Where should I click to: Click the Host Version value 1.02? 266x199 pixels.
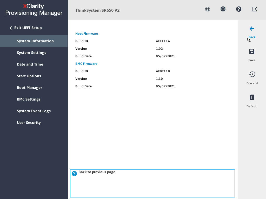(x=159, y=48)
